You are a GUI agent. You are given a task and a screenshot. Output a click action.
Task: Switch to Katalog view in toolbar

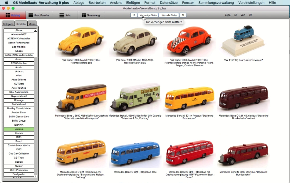click(13, 15)
